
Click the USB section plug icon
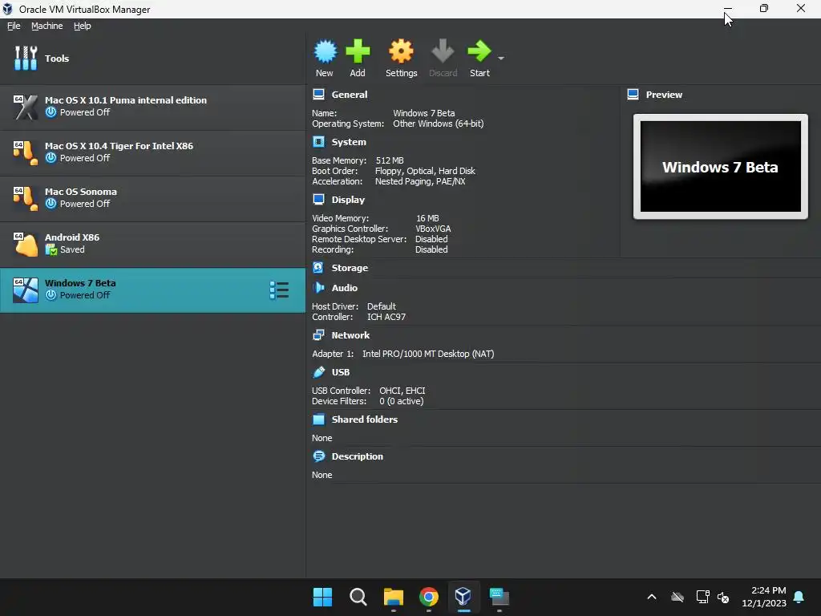318,372
